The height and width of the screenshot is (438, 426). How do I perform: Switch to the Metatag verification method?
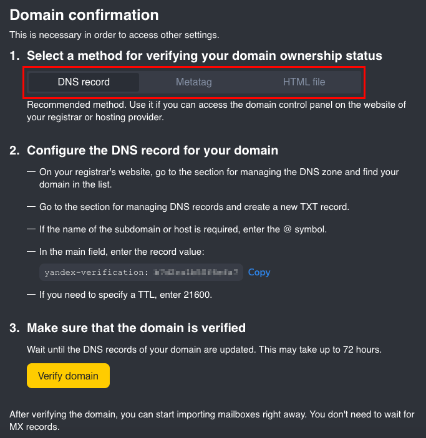tap(194, 82)
